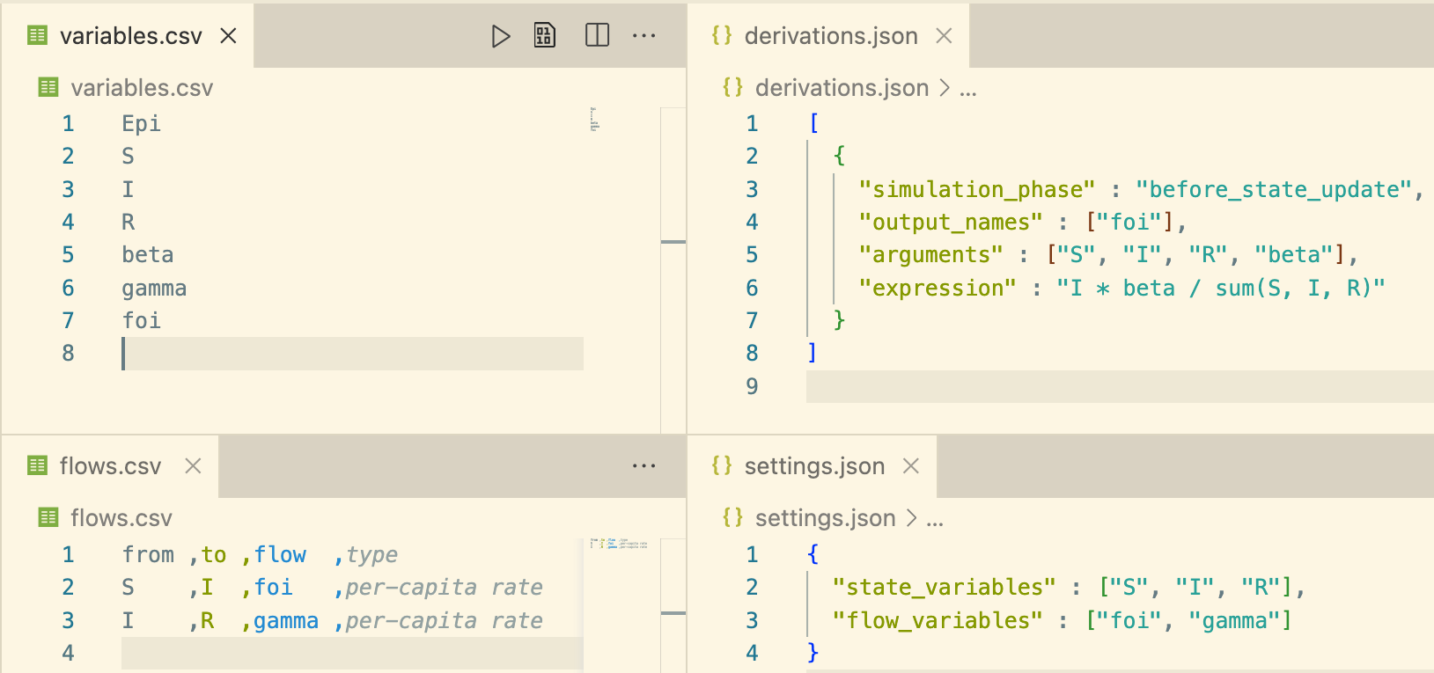
Task: Select the variables.csv tab
Action: 130,36
